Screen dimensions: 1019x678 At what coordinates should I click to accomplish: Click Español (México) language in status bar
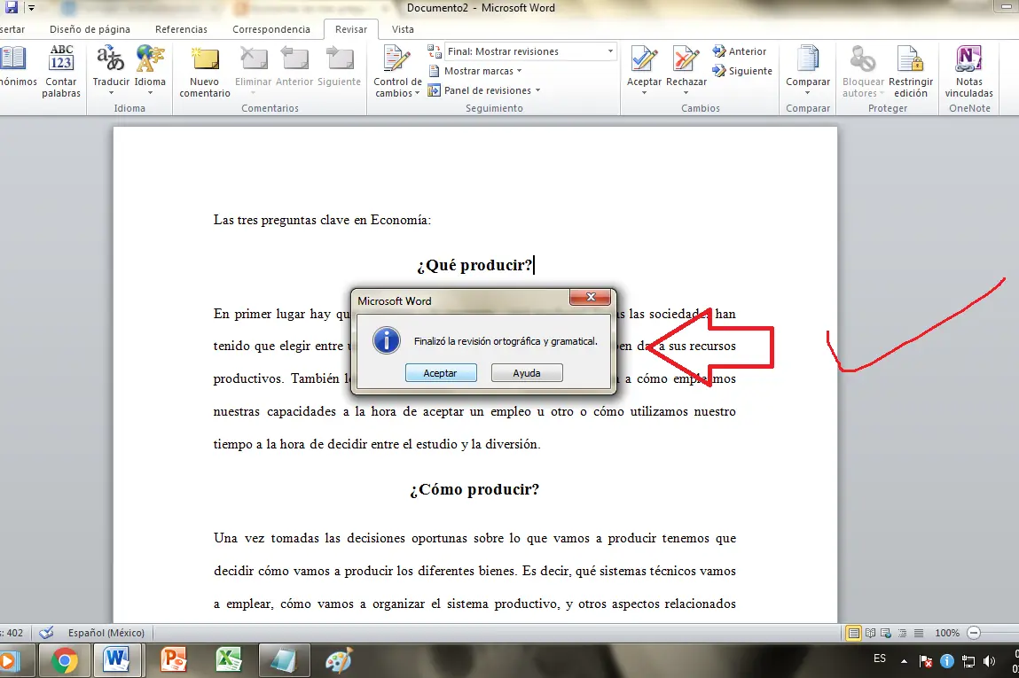(x=106, y=633)
